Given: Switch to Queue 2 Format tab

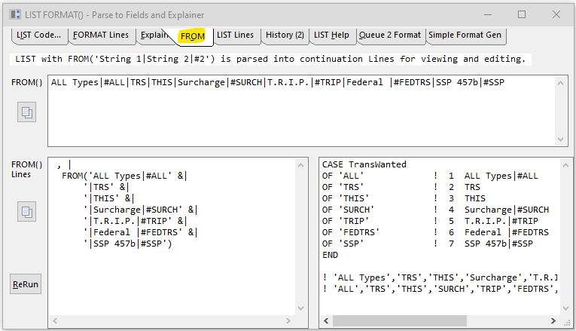Looking at the screenshot, I should point(390,35).
